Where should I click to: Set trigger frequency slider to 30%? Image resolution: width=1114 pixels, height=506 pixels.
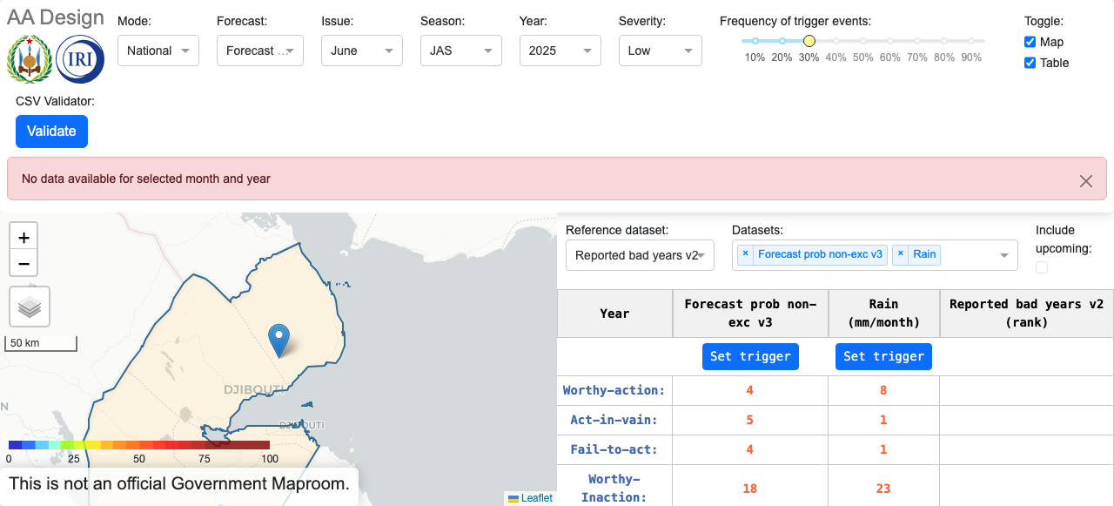[x=809, y=40]
